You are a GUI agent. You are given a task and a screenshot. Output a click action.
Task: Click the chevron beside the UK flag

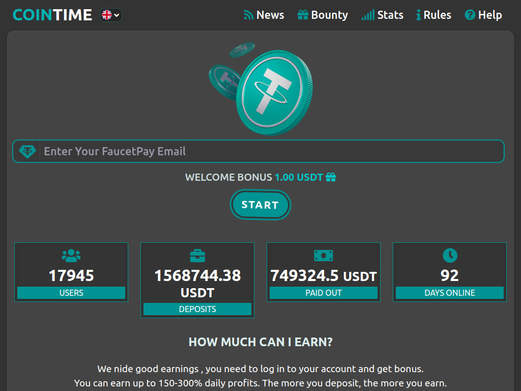point(116,15)
